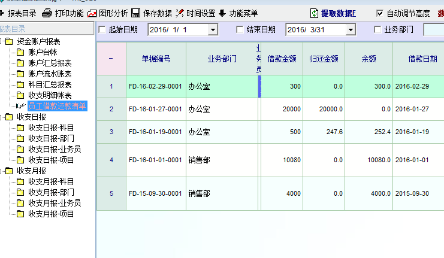Click the 功能菜单 down-arrow icon
This screenshot has height=258, width=444.
(x=222, y=13)
